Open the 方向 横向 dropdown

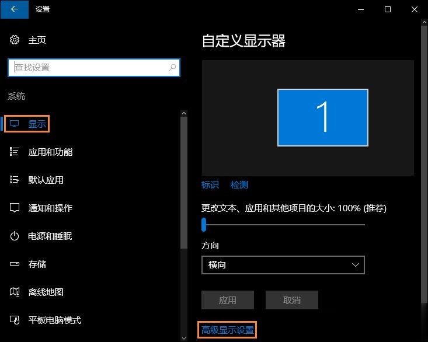[x=283, y=265]
